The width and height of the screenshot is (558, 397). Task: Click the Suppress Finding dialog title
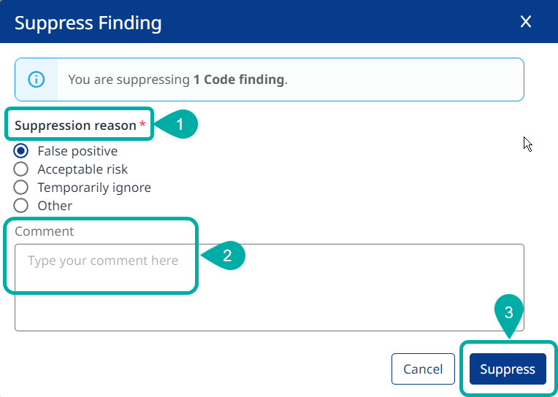pyautogui.click(x=88, y=23)
